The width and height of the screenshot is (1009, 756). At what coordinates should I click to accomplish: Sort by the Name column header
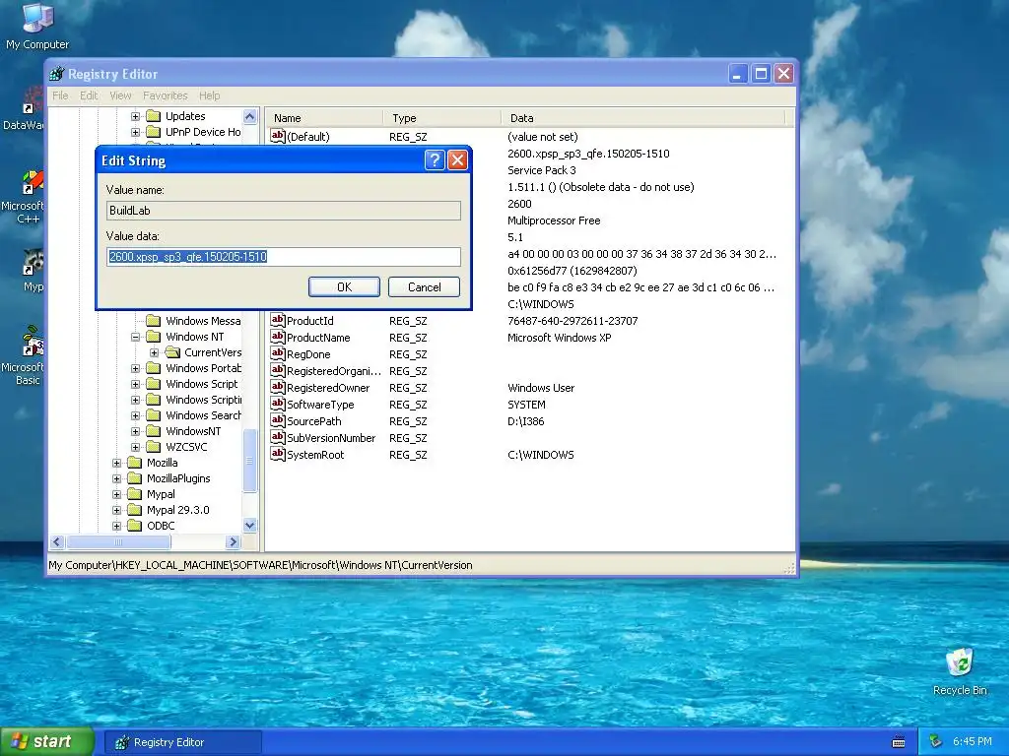[325, 118]
